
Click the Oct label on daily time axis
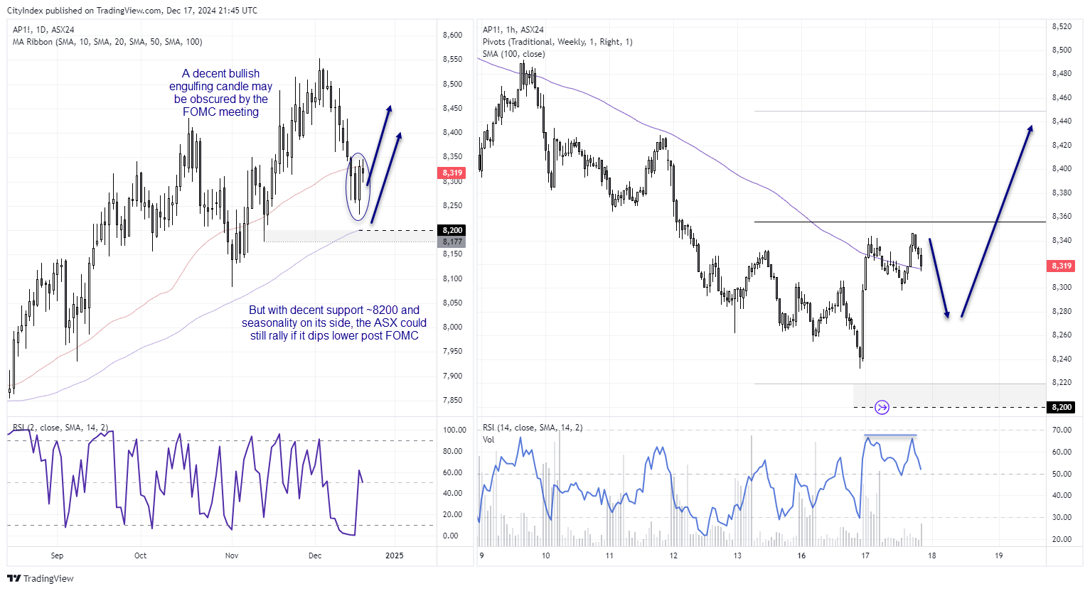click(141, 555)
